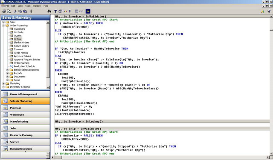Open the Purchase section

(25, 108)
